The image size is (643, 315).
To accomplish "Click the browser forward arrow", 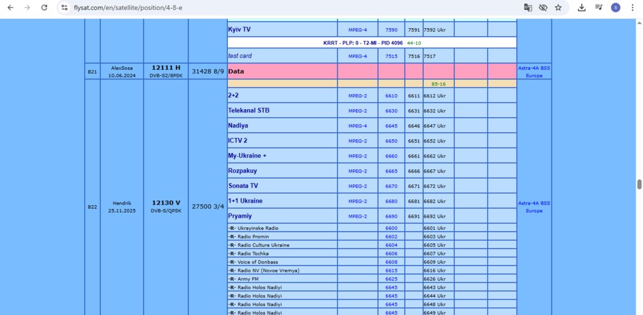I will (27, 8).
